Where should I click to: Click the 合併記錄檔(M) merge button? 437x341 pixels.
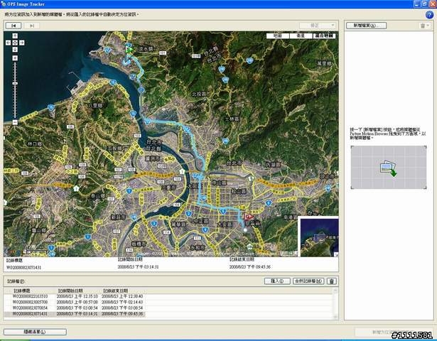click(x=309, y=281)
